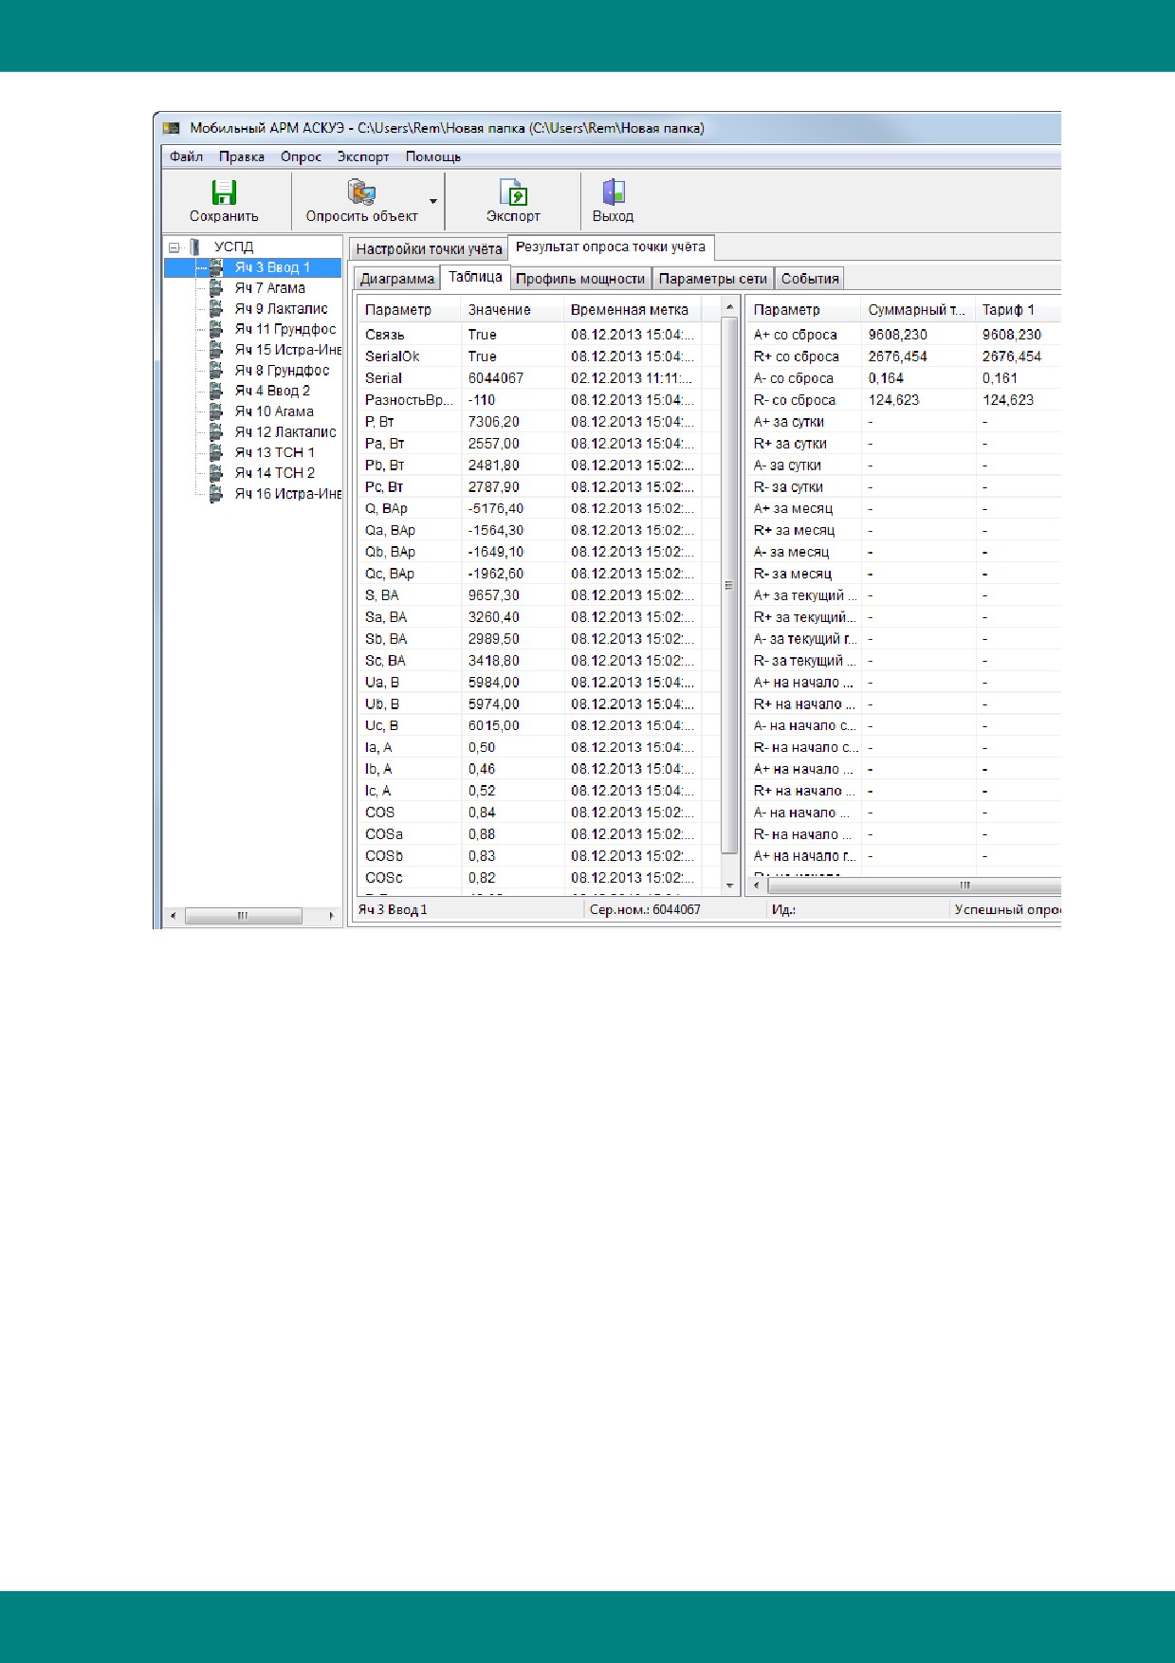Switch to Результат опроса точки учёта tab
The height and width of the screenshot is (1663, 1175).
pos(611,247)
